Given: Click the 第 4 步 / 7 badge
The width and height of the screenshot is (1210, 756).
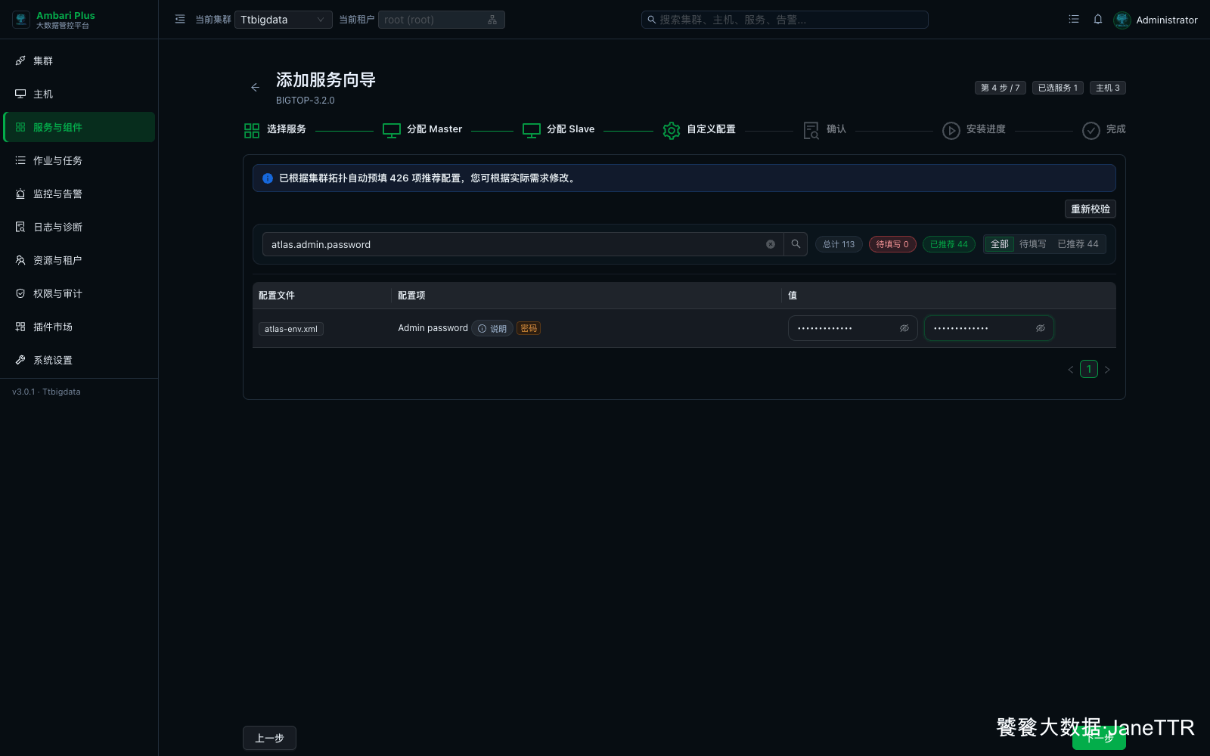Looking at the screenshot, I should tap(1001, 88).
